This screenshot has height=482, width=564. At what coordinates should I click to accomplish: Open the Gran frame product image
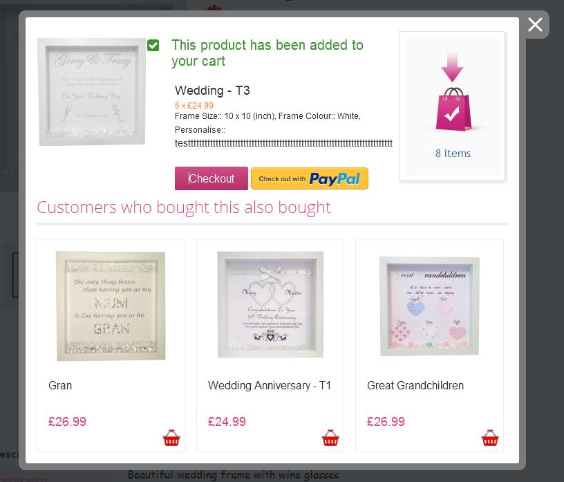[111, 306]
